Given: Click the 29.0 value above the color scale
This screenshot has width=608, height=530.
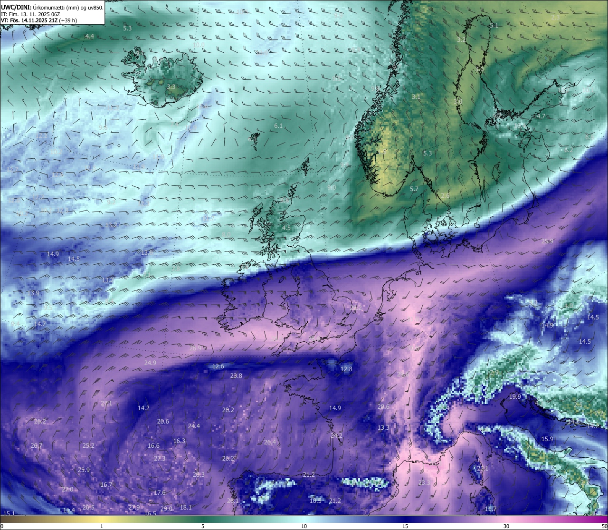Looking at the screenshot, I should click(x=166, y=509).
